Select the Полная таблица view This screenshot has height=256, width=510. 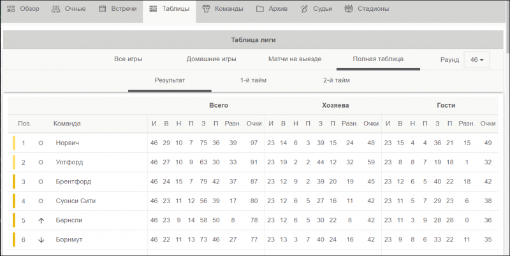378,59
